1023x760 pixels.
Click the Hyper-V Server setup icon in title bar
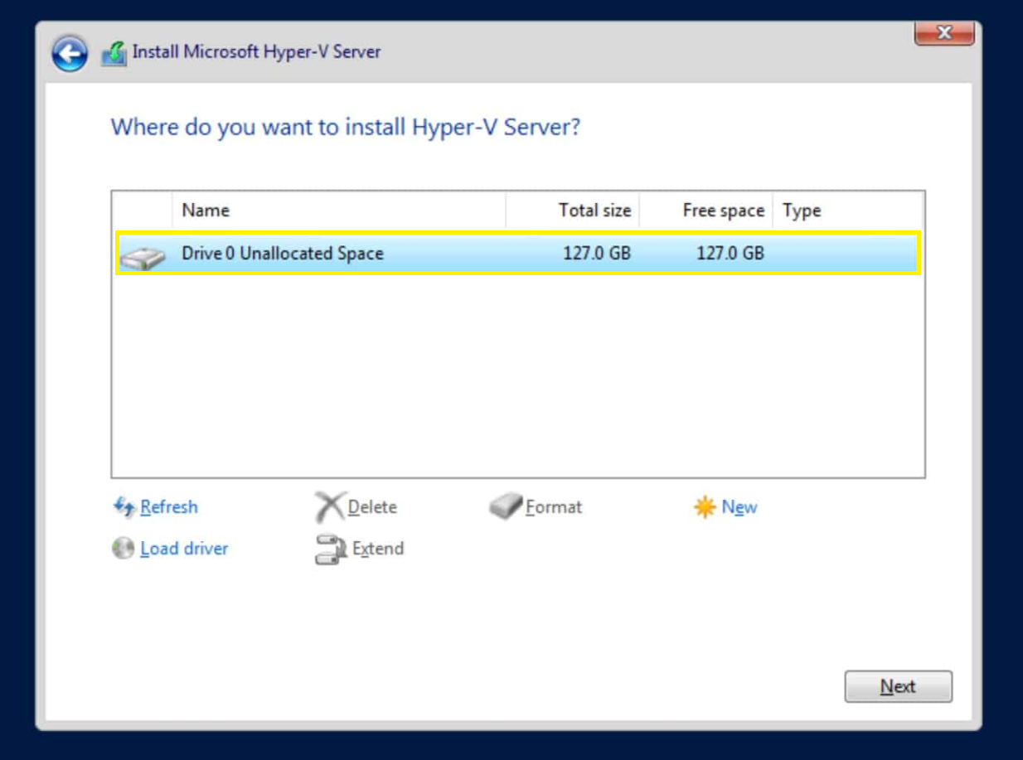tap(114, 54)
